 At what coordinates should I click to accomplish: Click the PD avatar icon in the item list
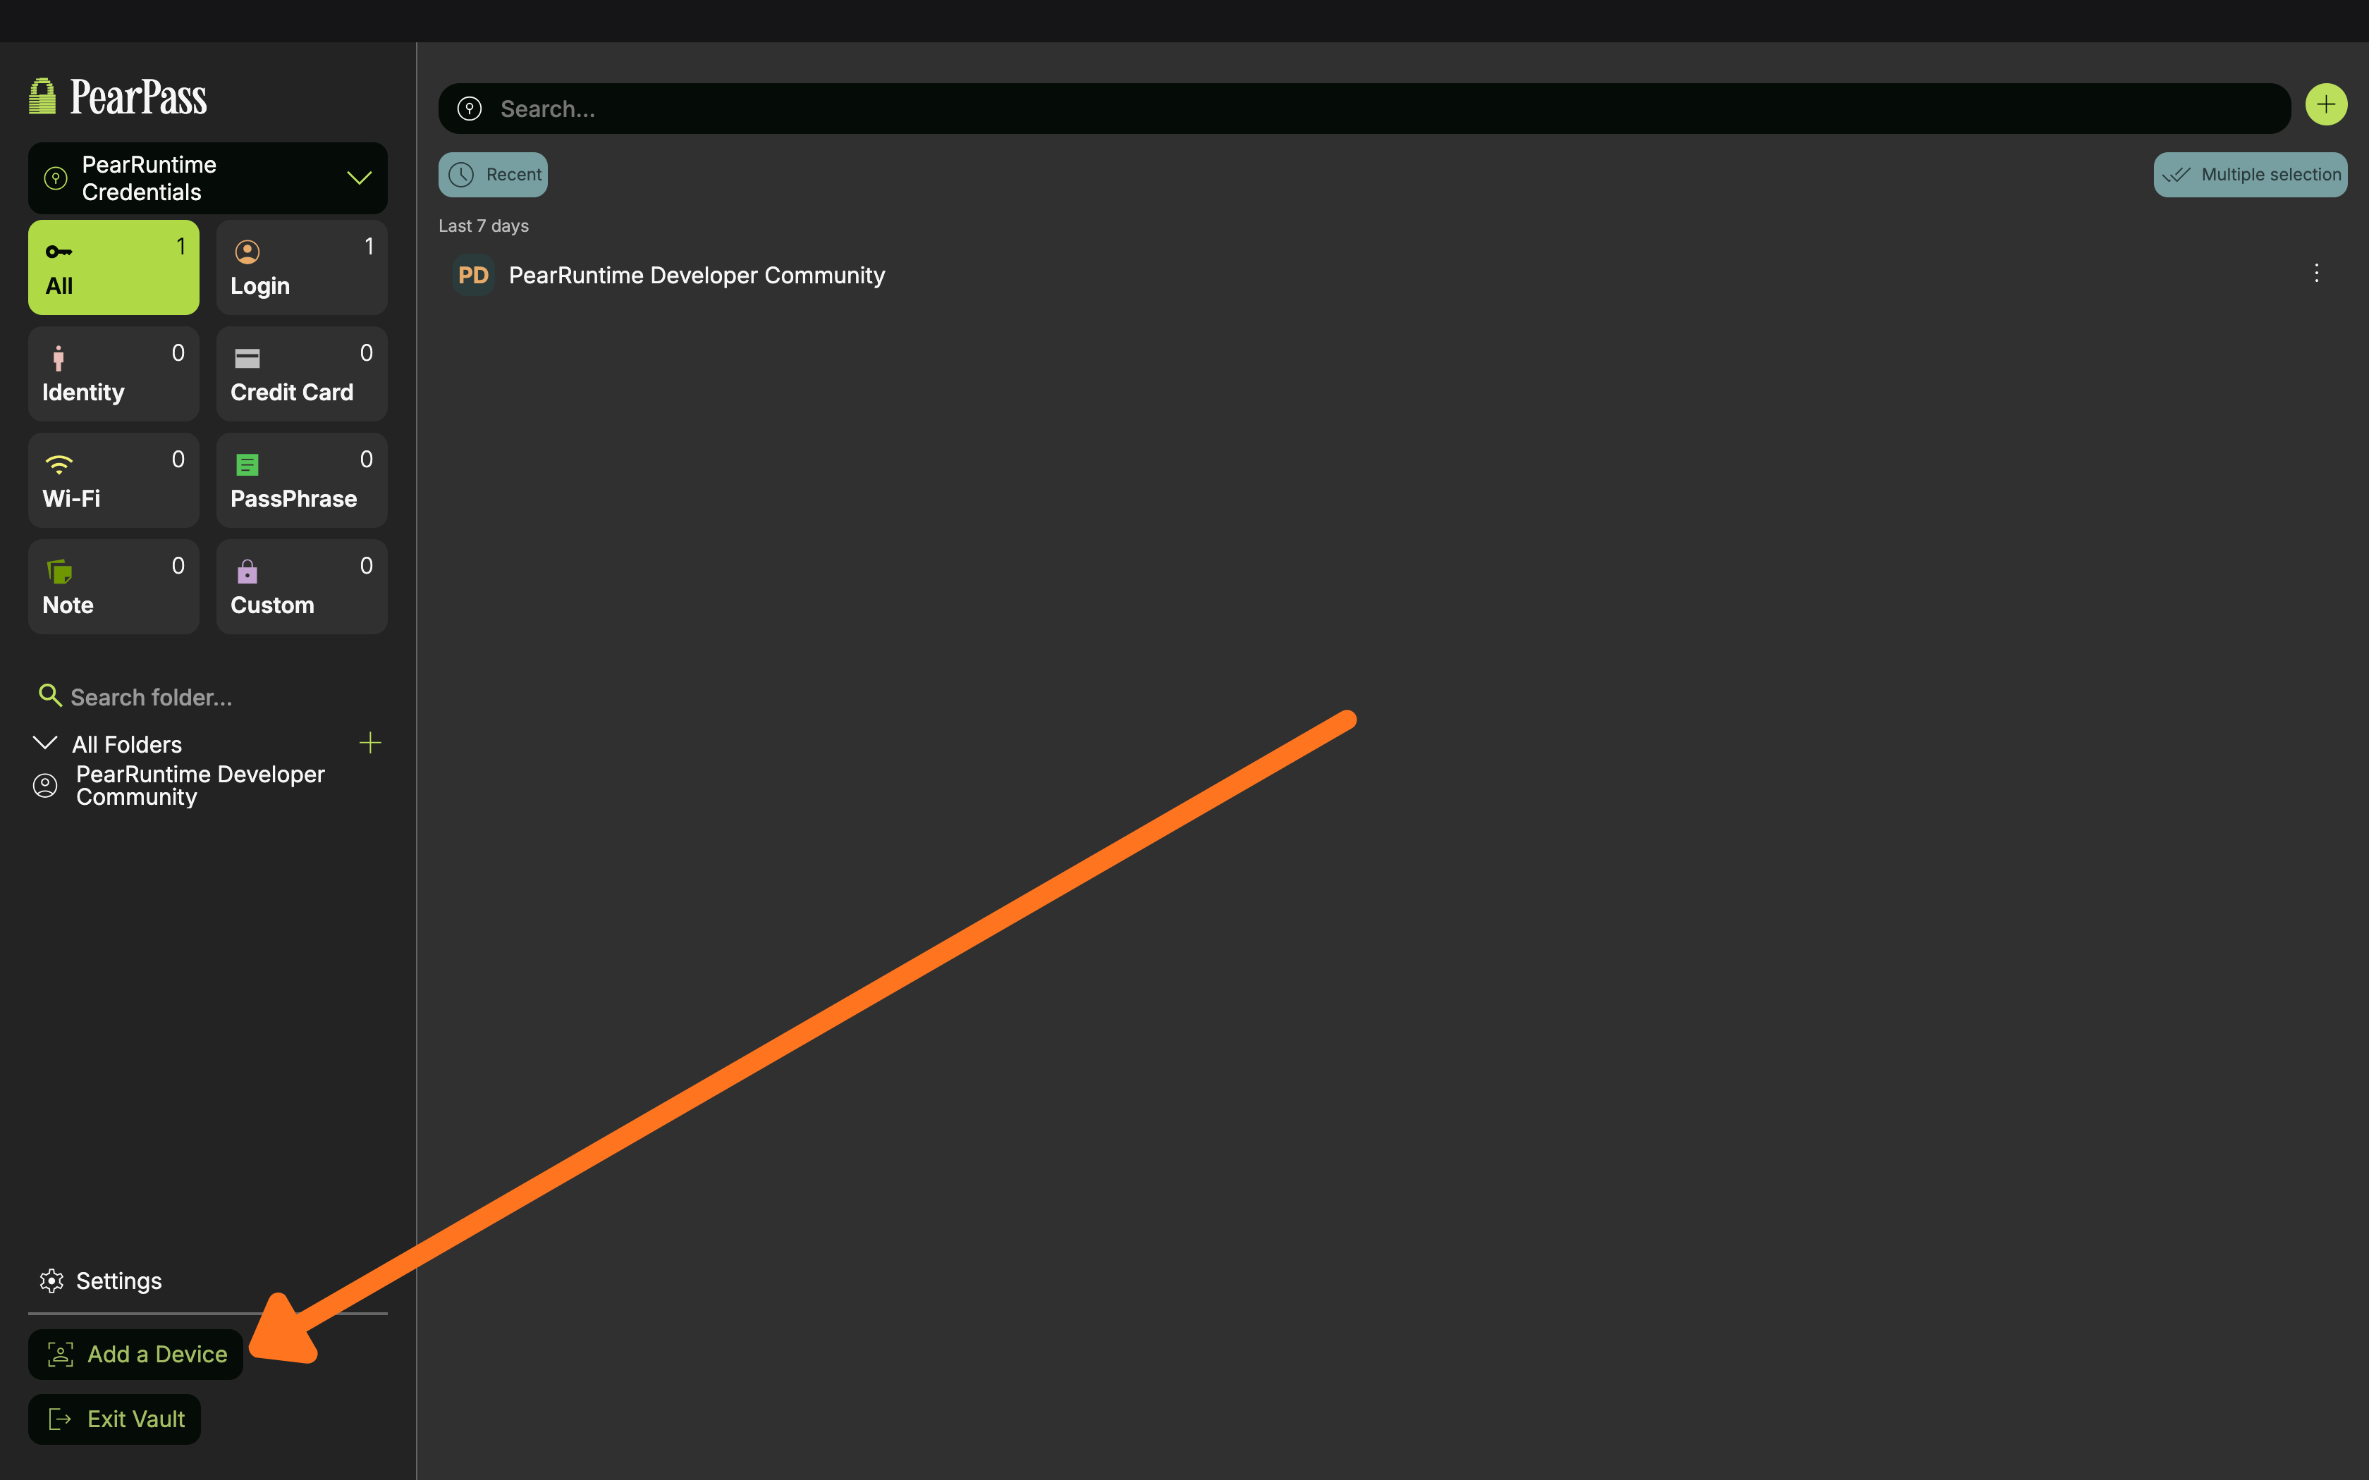(x=474, y=276)
